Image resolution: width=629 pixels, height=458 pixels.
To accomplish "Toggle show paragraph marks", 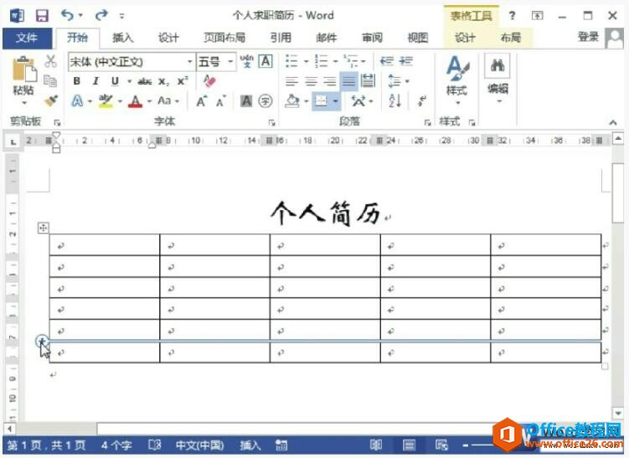I will click(x=421, y=100).
